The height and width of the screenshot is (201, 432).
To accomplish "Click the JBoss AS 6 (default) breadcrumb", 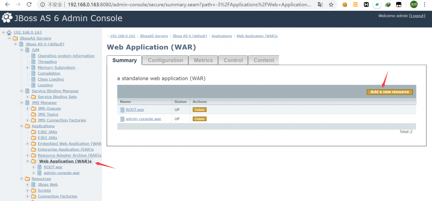I will (x=190, y=36).
